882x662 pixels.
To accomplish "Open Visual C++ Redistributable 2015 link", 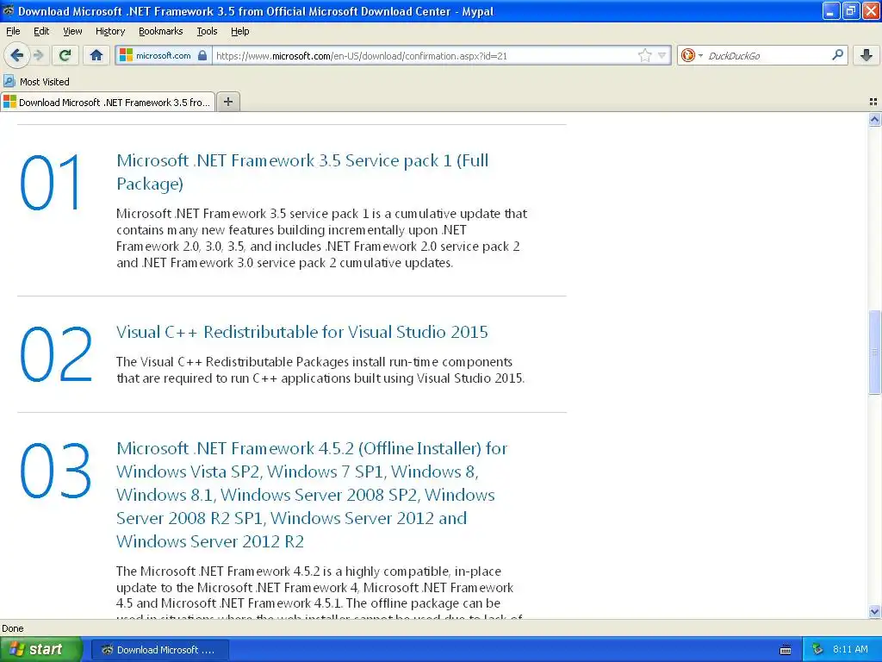I will coord(302,332).
